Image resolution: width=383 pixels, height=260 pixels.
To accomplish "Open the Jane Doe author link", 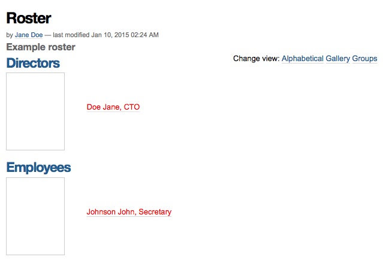I will tap(29, 35).
